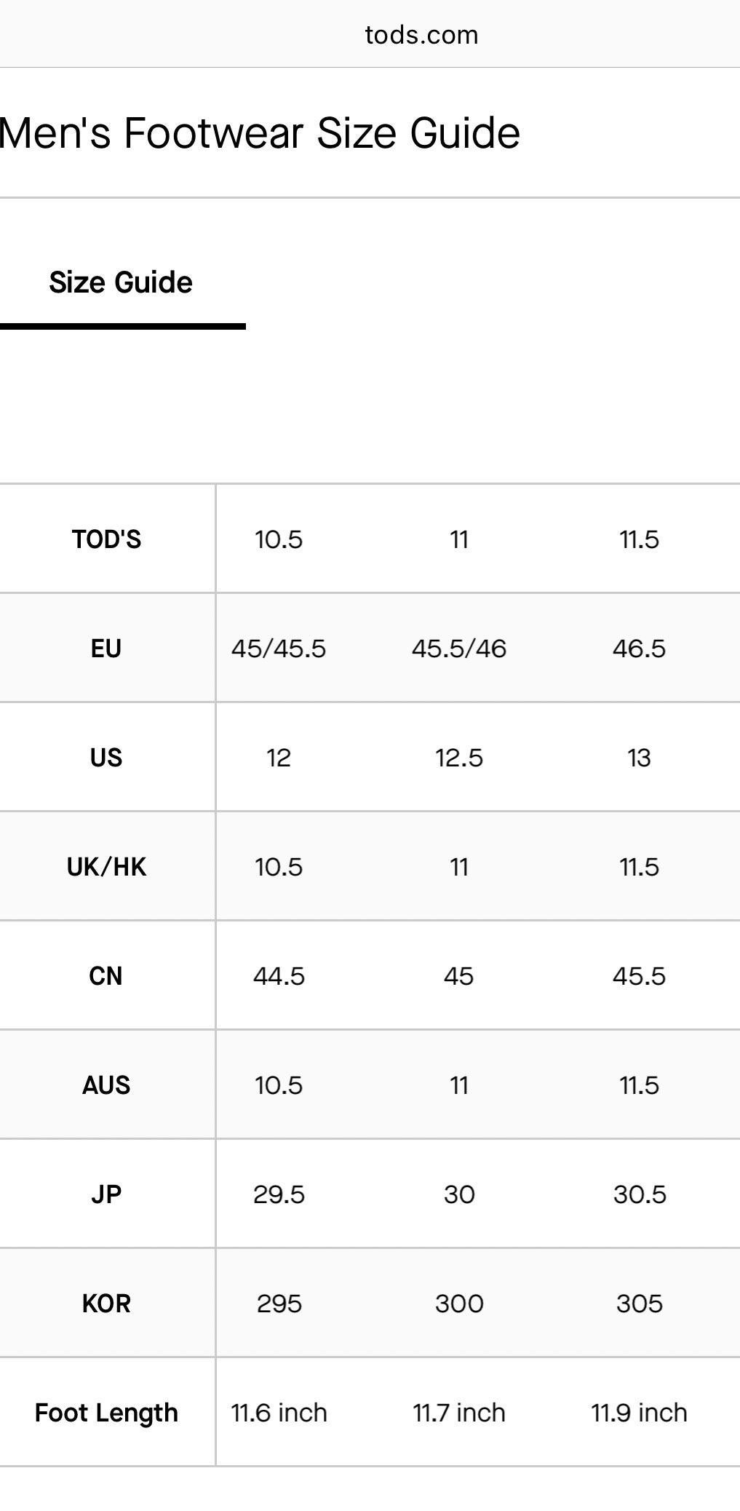This screenshot has height=1511, width=740.
Task: Select the KOR 295 cell
Action: tap(279, 1304)
